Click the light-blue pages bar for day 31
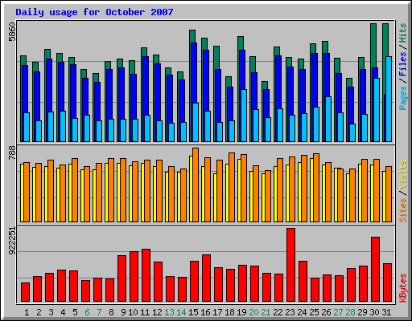Viewport: 412px width, 321px height. [x=389, y=99]
